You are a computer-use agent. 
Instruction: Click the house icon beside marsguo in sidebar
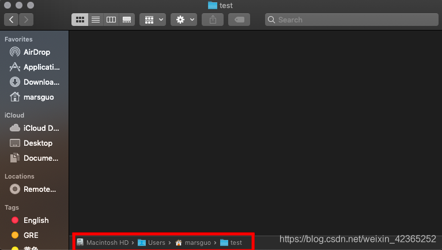(x=15, y=97)
